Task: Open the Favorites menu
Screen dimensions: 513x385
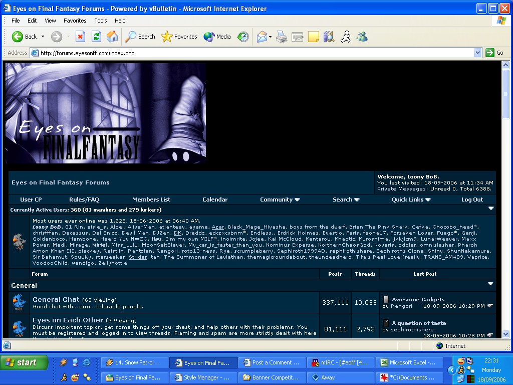Action: coord(75,21)
